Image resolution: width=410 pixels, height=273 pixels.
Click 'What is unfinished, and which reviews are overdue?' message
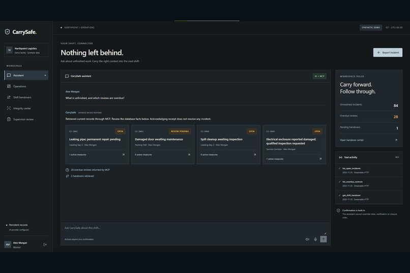click(x=95, y=98)
